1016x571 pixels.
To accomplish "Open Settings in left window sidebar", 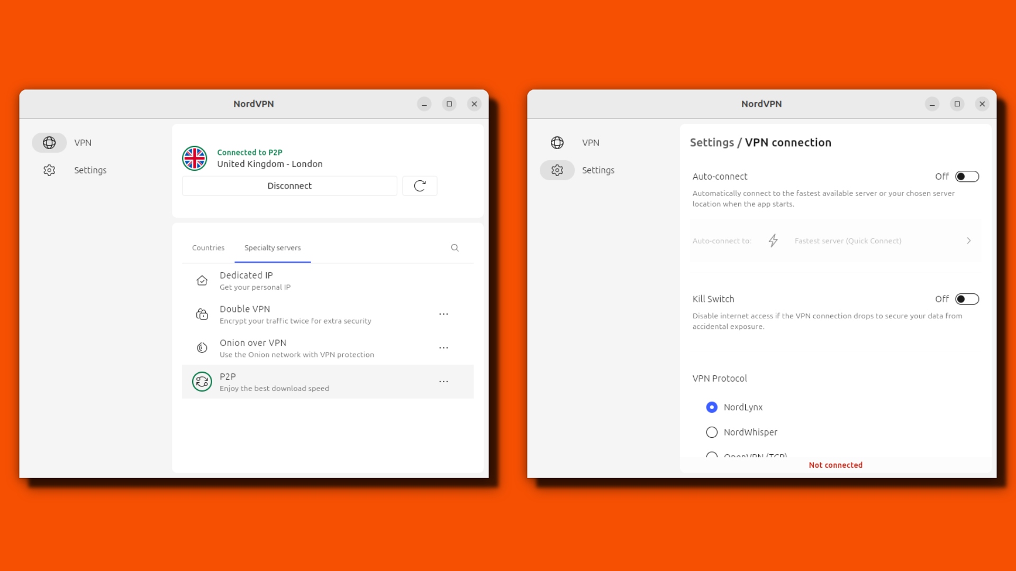I will click(90, 170).
